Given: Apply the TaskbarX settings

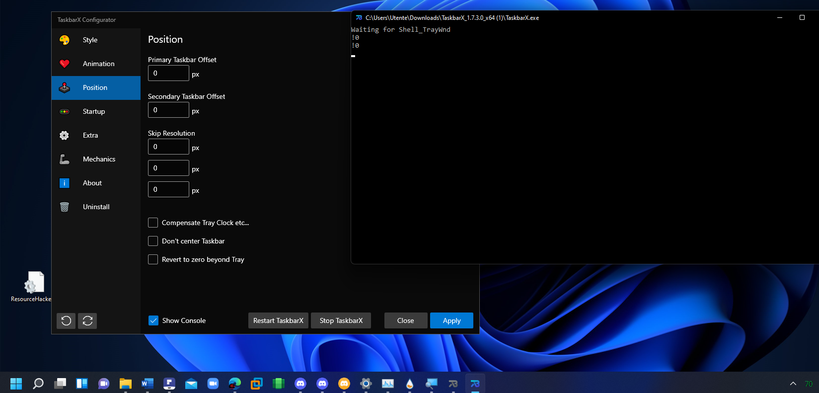Looking at the screenshot, I should 451,320.
